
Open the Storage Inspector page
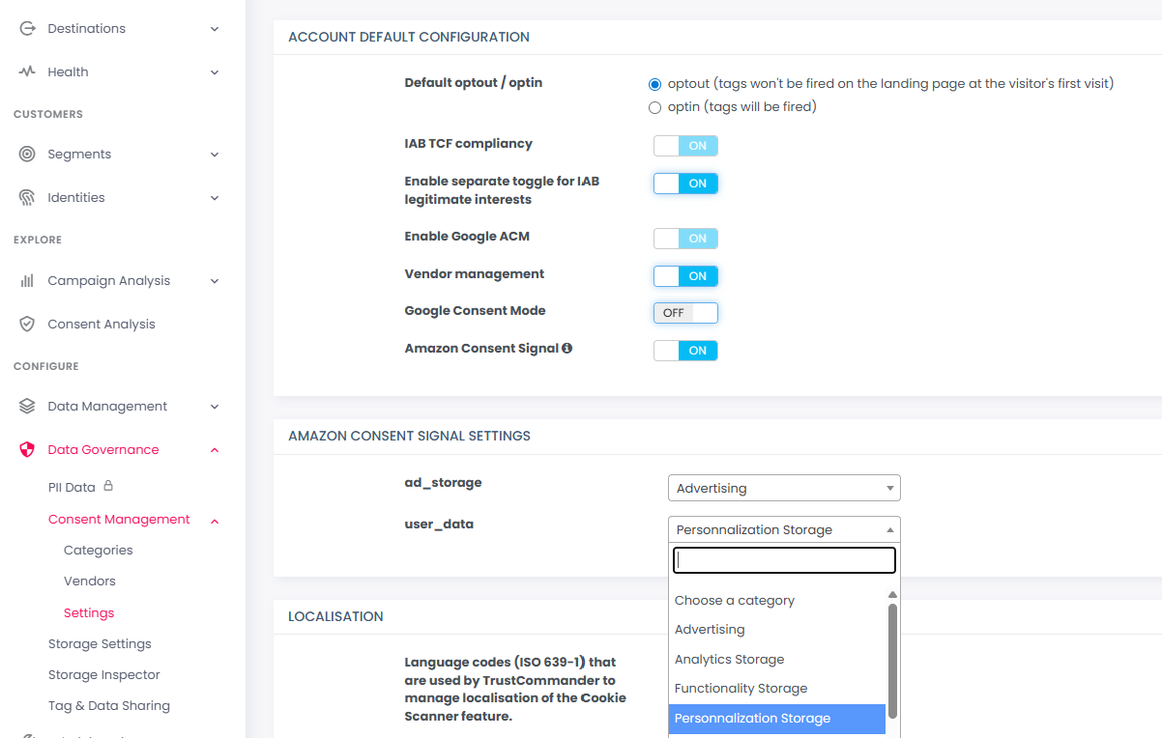click(x=104, y=675)
